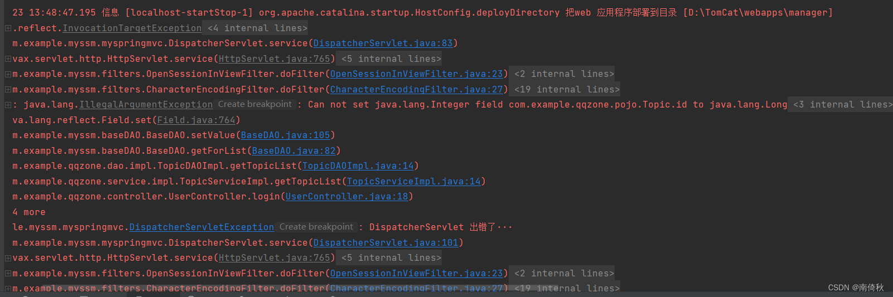
Task: Open HttpServlet.java:765 link below DispatcherServlet.java:83 line
Action: 274,59
